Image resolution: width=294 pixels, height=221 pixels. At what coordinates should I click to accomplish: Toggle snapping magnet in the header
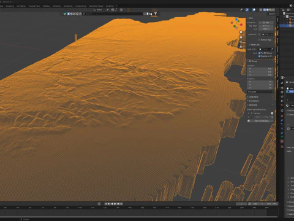coord(113,10)
